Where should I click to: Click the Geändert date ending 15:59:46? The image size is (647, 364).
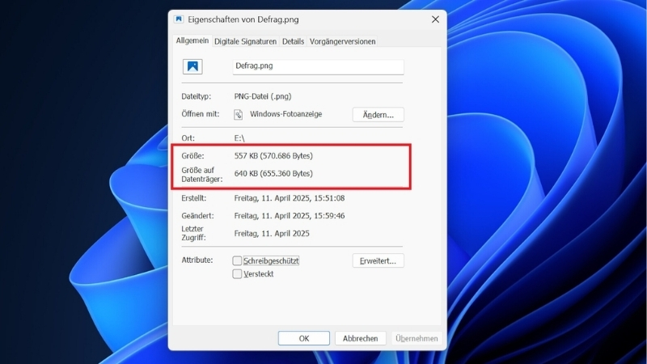[x=290, y=216]
